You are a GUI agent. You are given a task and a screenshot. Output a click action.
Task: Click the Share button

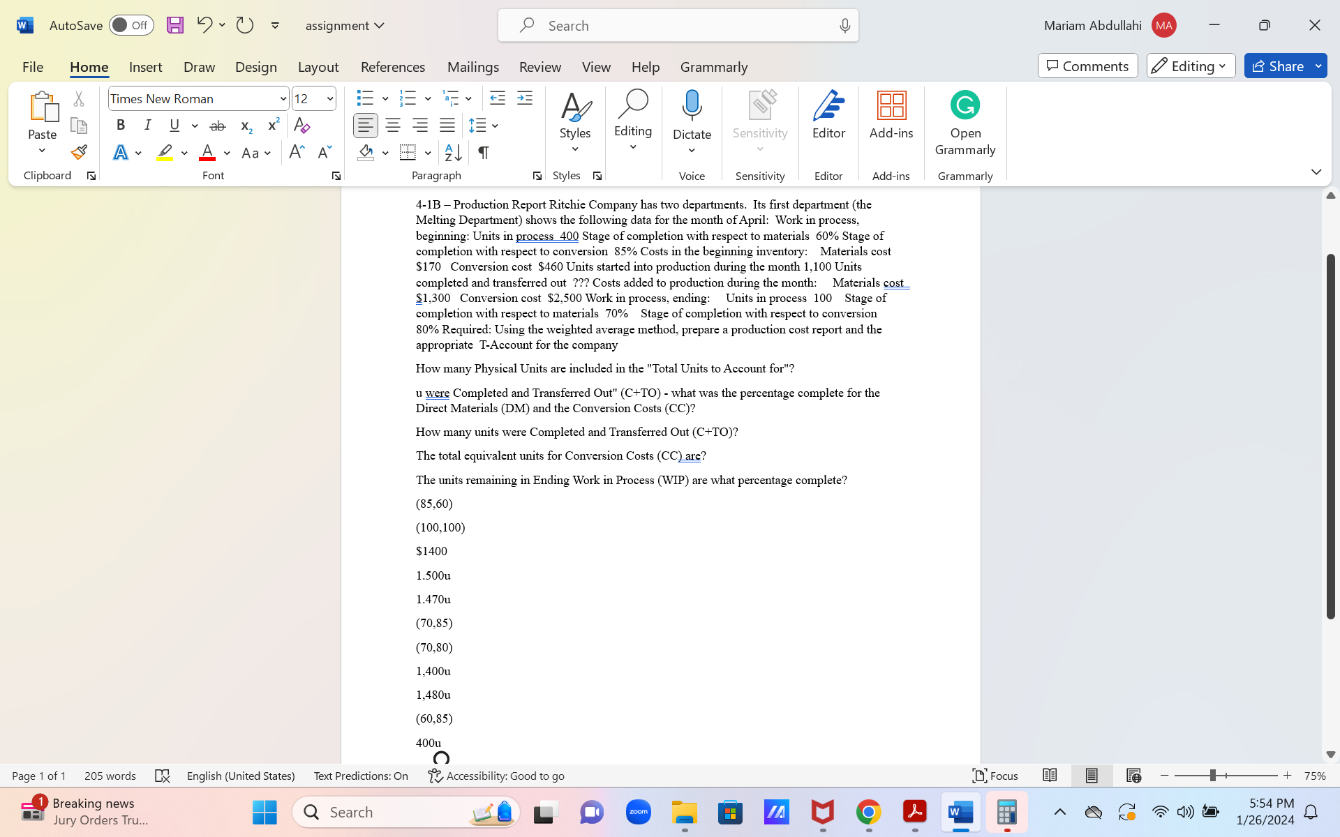[1279, 66]
